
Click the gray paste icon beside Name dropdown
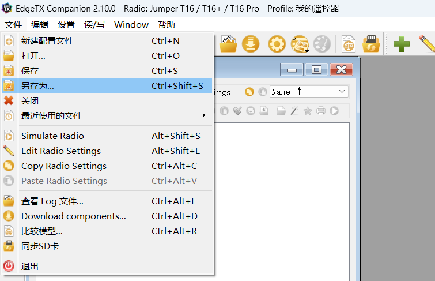[263, 92]
